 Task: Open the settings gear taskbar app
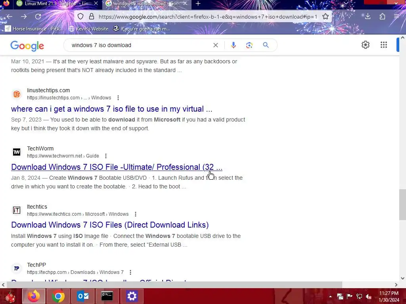click(x=132, y=296)
